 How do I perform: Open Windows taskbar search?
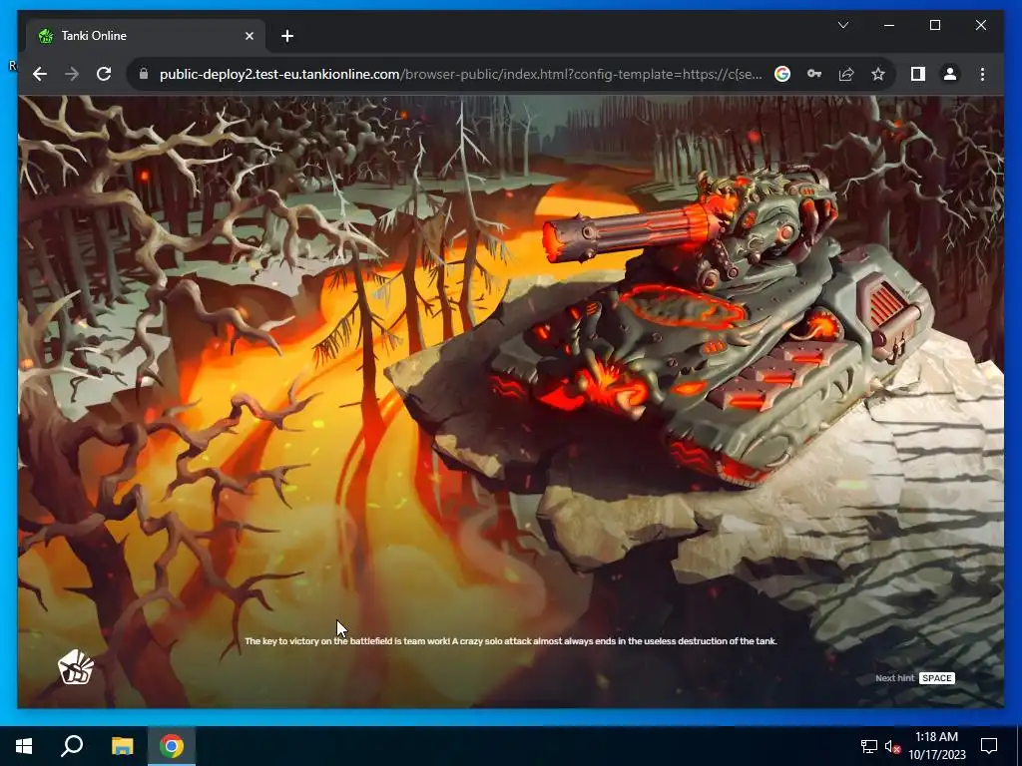click(72, 746)
